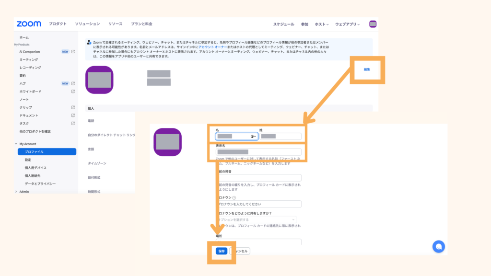Expand the ホスト dropdown menu
Viewport: 491px width, 276px height.
(x=322, y=24)
